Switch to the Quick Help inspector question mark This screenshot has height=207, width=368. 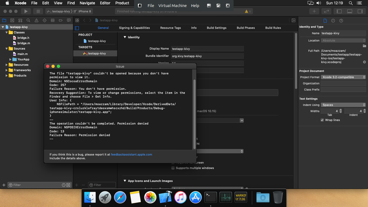tap(341, 20)
